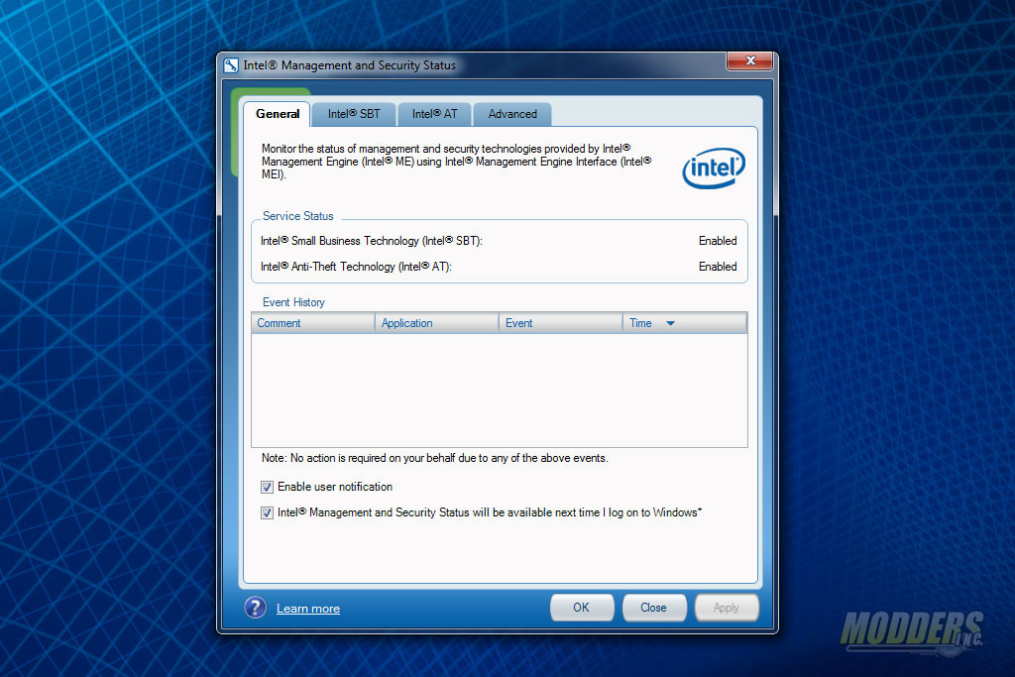
Task: Click the Enabled value for Intel AT
Action: tap(718, 267)
